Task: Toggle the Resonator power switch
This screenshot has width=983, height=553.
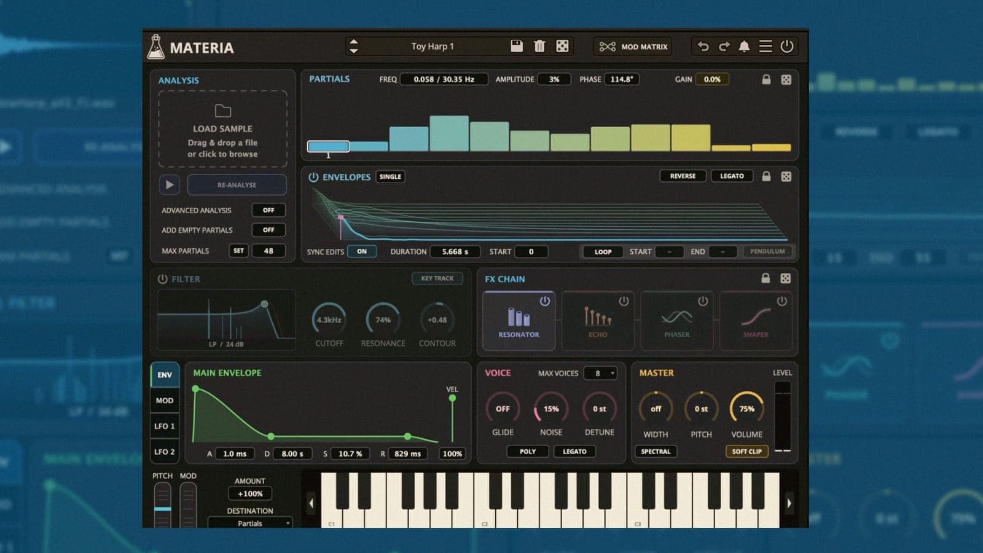Action: 545,301
